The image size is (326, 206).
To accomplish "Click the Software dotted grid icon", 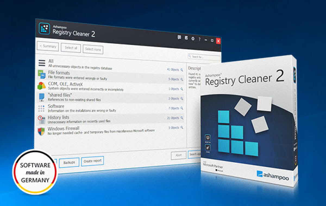I will (x=41, y=109).
